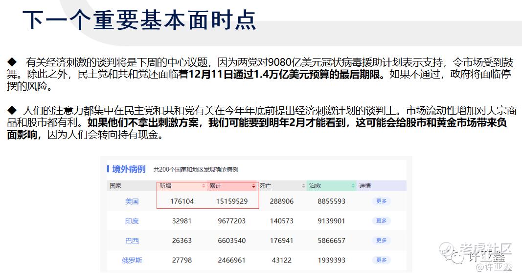Select the value 176104

tap(182, 201)
